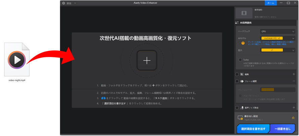The image size is (299, 136).
Task: Click the 書き出し設定 monitor gear icon
Action: (240, 118)
